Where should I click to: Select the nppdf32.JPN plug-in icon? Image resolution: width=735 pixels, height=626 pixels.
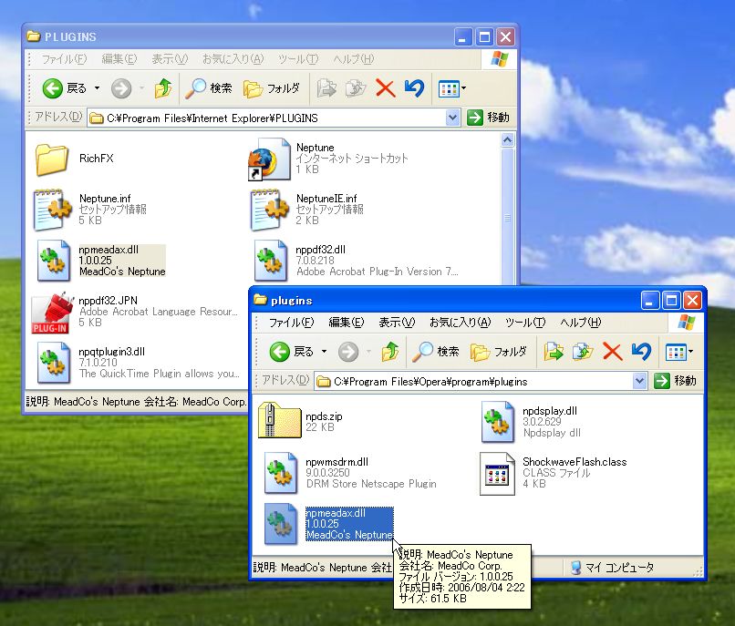click(52, 313)
